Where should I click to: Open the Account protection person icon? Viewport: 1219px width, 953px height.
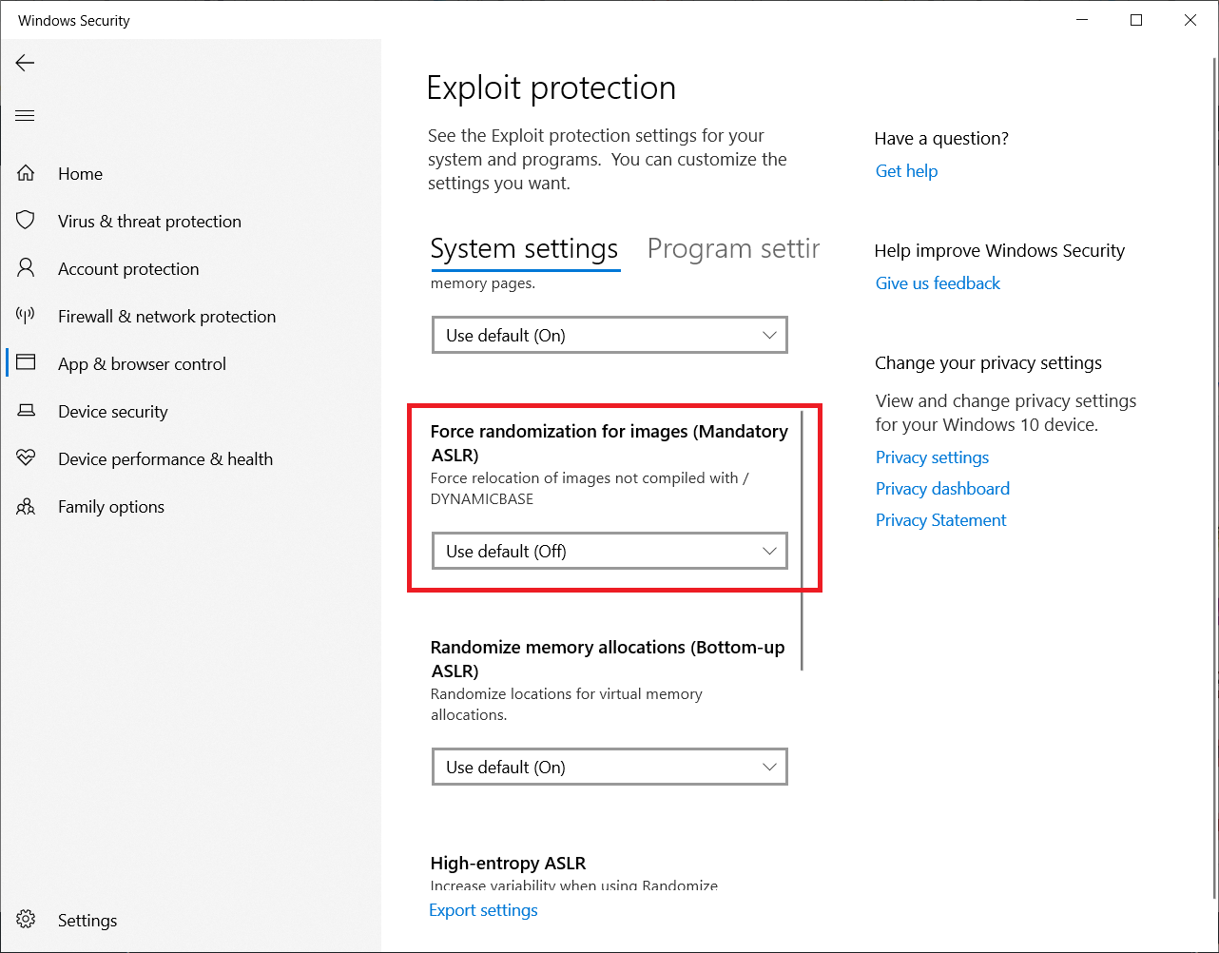(26, 268)
